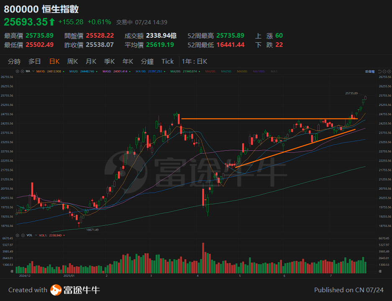Reset chart zoom with the restore icon
The image size is (392, 301).
coord(380,71)
